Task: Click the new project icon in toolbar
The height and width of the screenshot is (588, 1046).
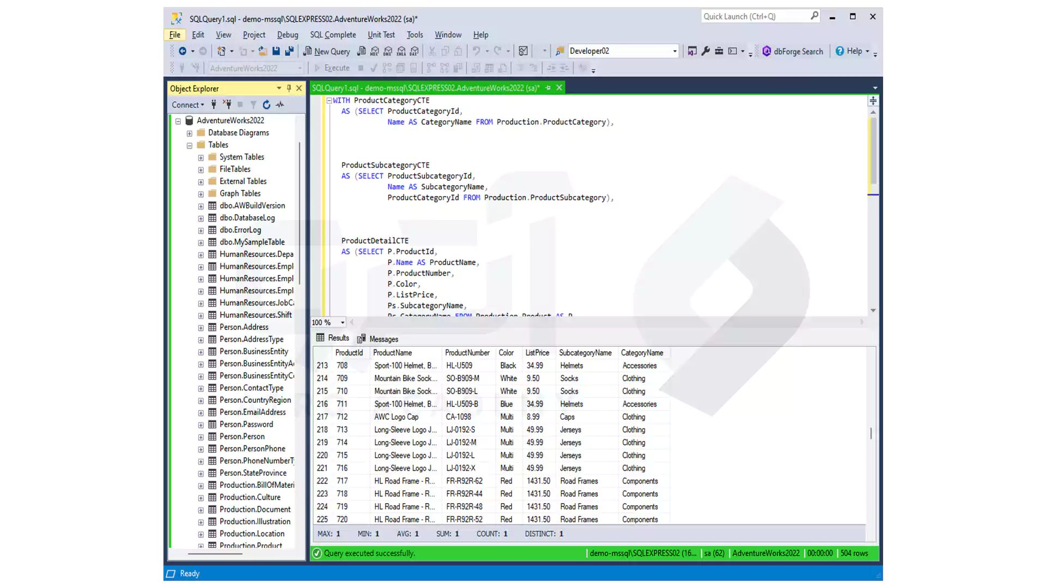Action: tap(221, 51)
